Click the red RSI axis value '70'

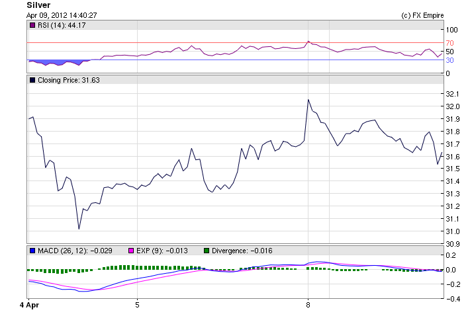[450, 43]
